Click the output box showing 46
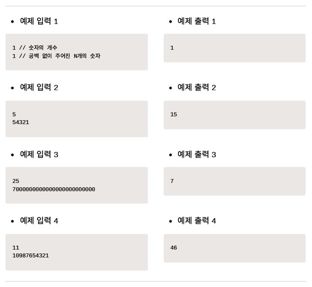The height and width of the screenshot is (287, 312). tap(235, 248)
